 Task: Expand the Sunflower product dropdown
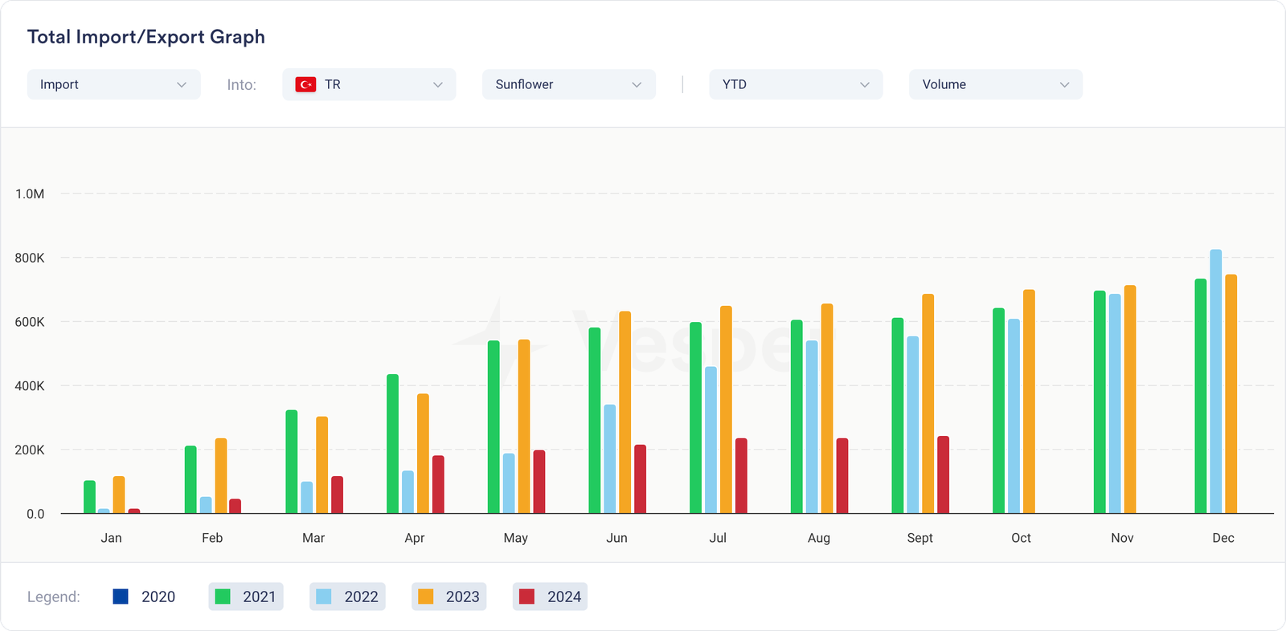click(568, 84)
